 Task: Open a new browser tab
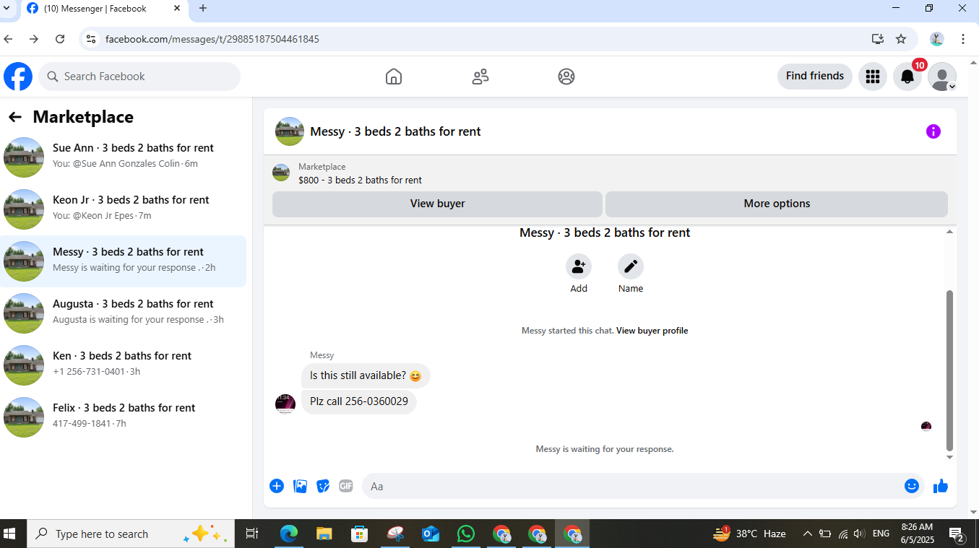coord(203,9)
